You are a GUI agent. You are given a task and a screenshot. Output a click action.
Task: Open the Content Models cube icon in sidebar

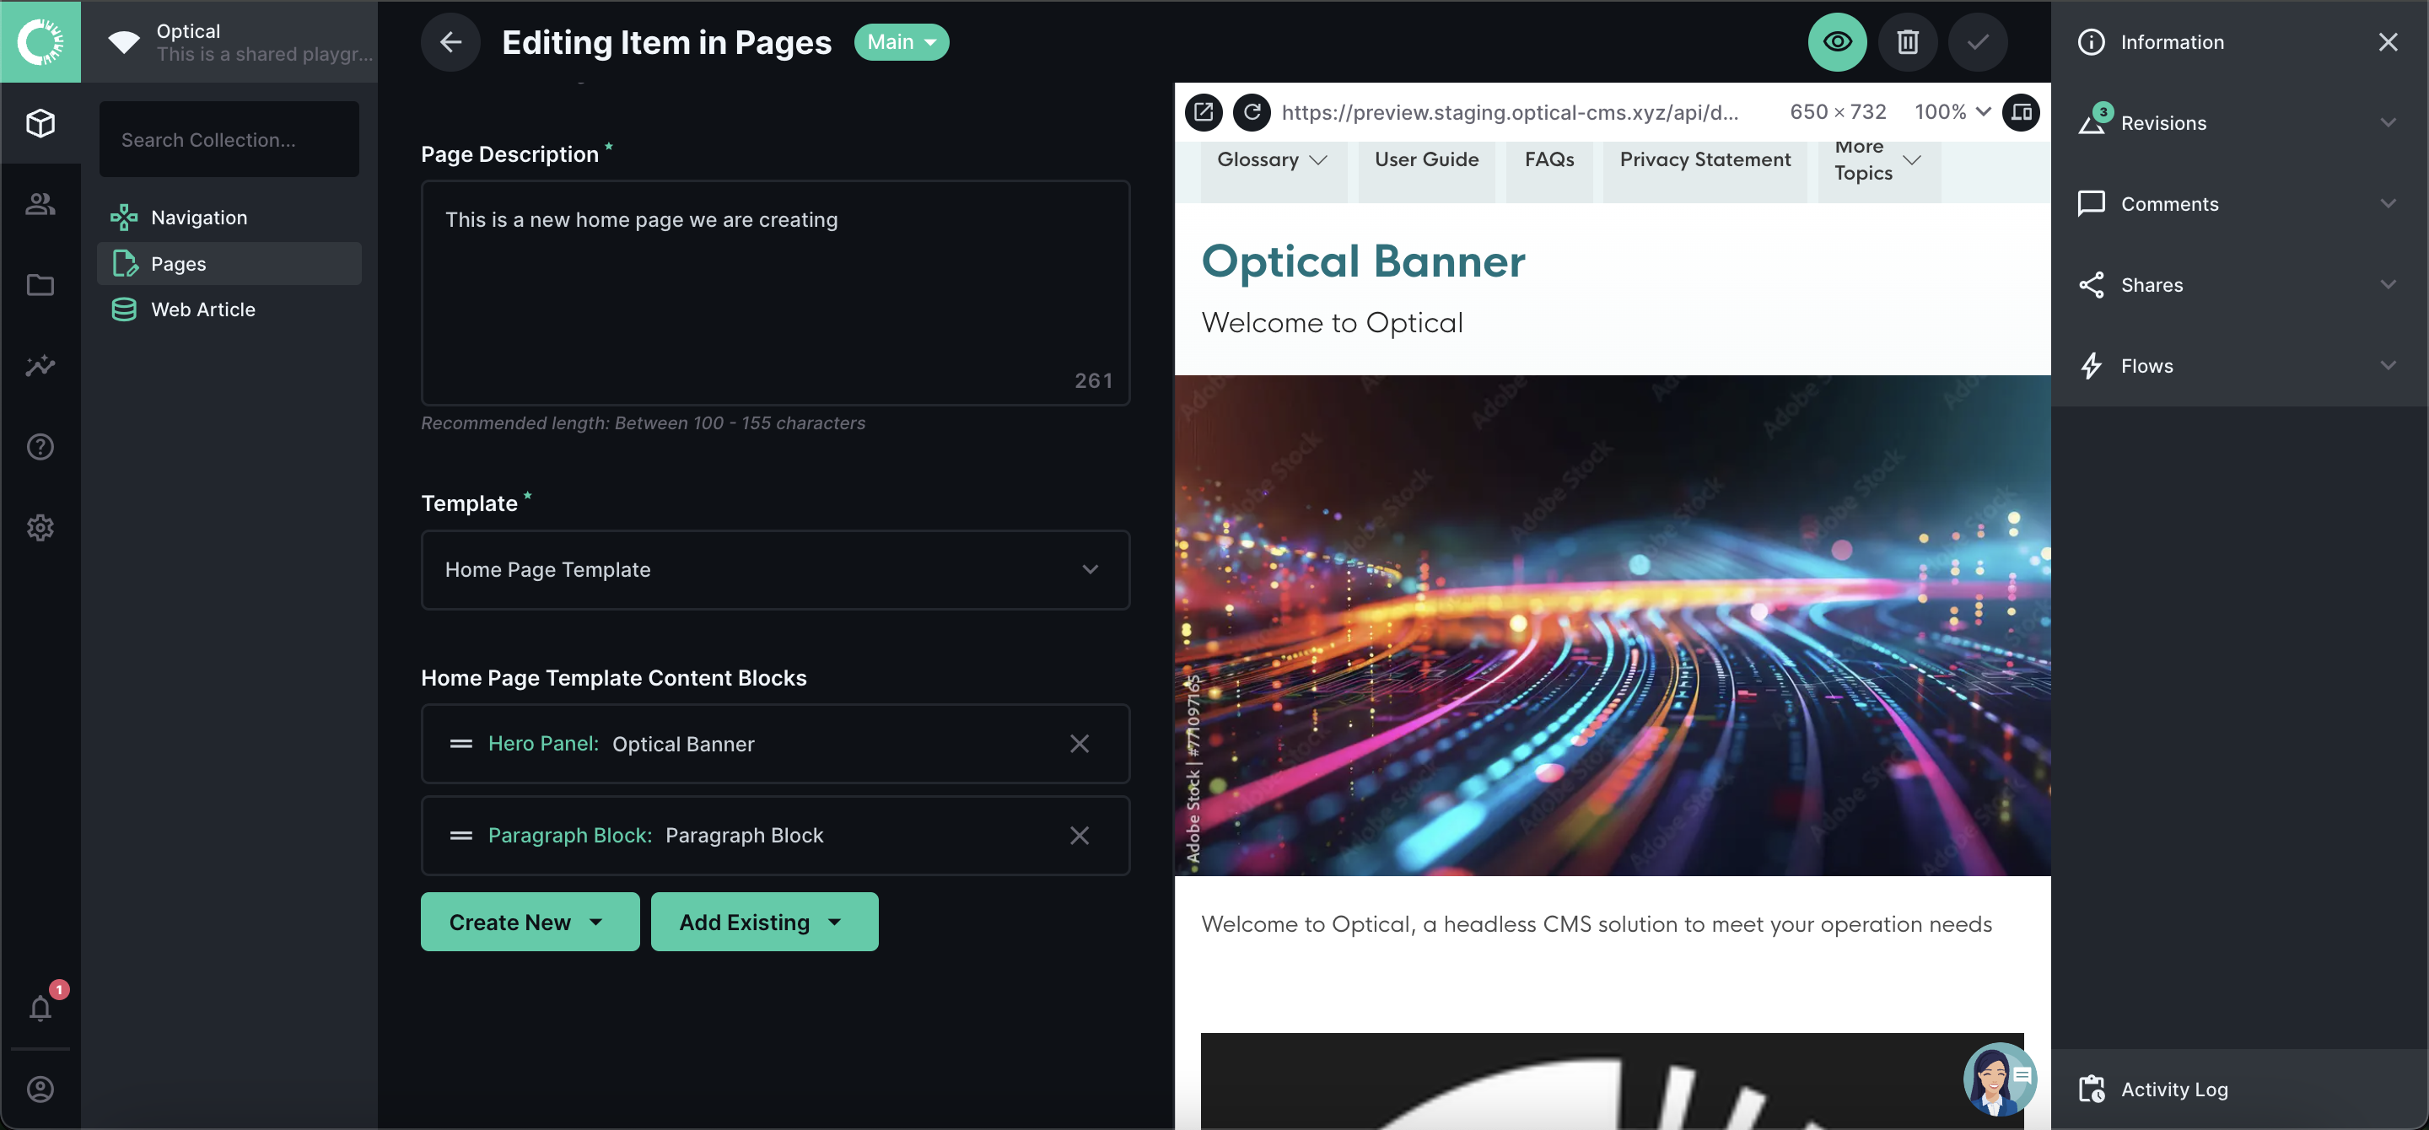(40, 123)
